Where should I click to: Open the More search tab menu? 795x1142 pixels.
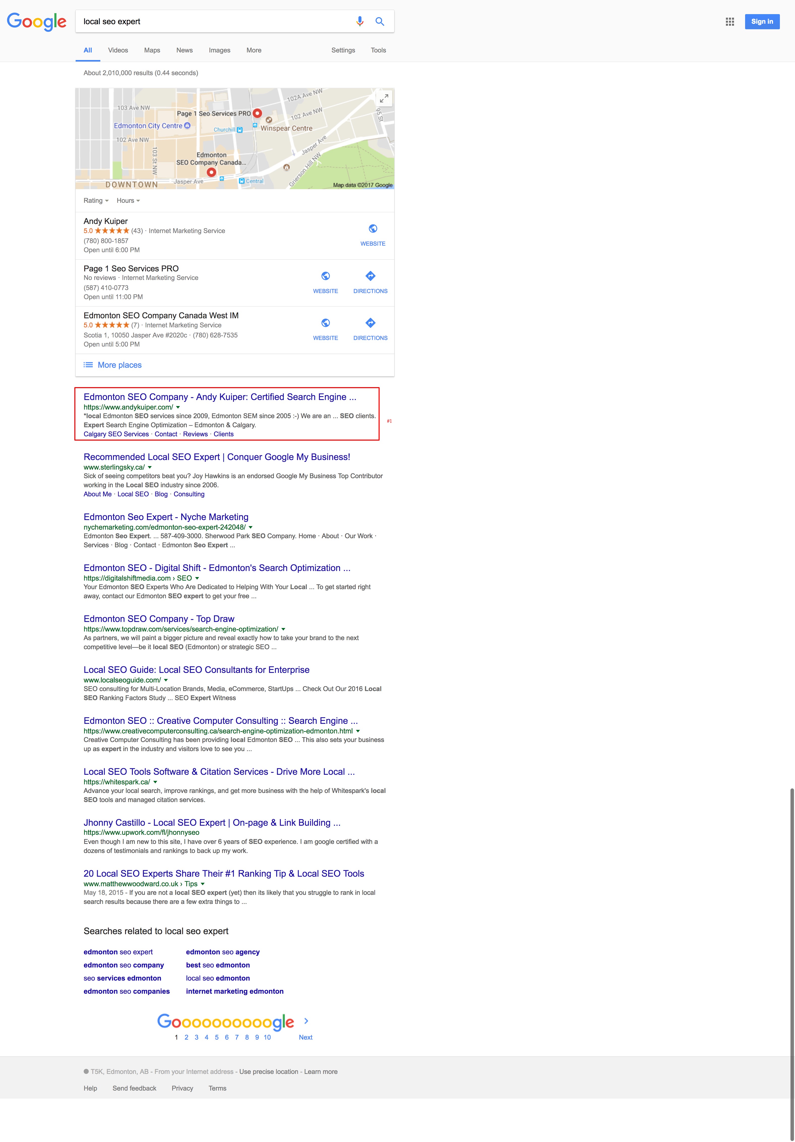[254, 50]
